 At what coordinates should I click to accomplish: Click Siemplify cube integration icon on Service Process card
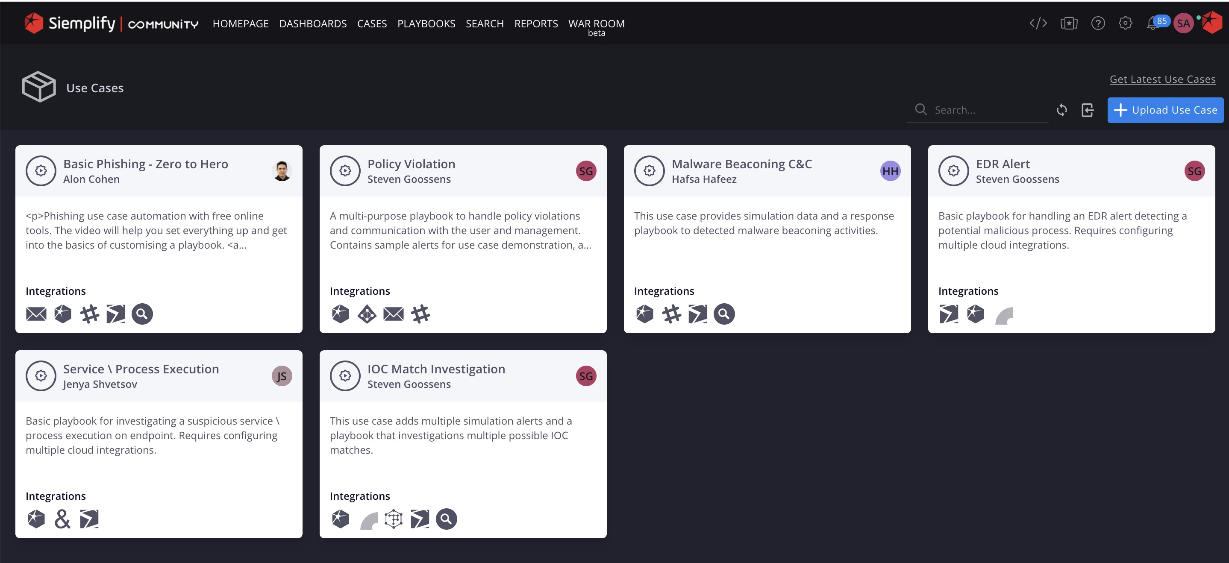[x=36, y=519]
